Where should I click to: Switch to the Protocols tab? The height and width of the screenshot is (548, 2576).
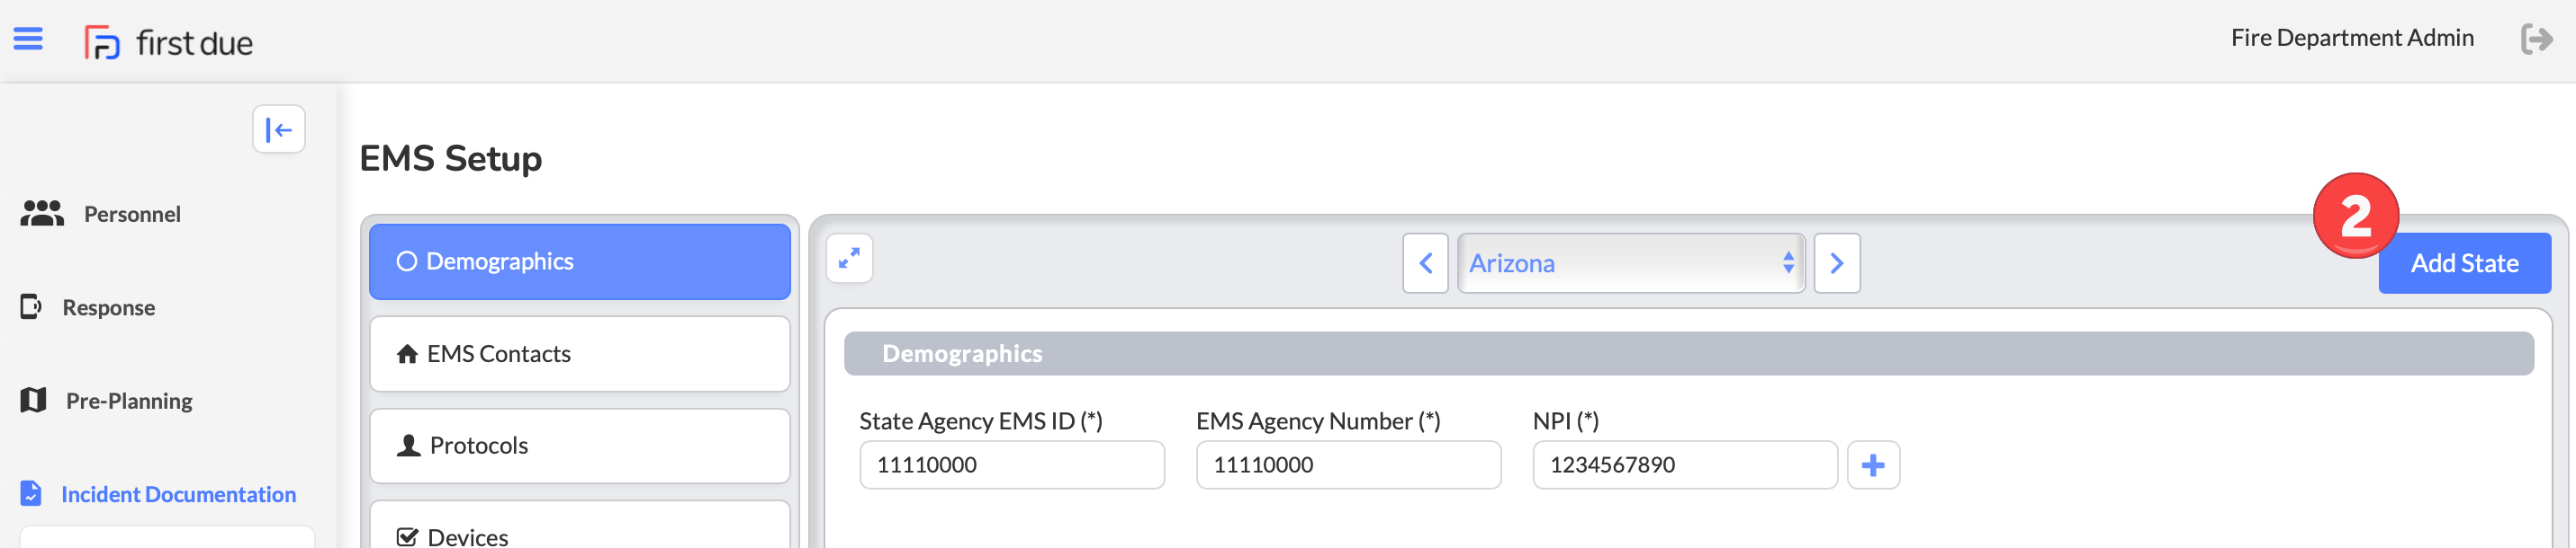[x=580, y=446]
